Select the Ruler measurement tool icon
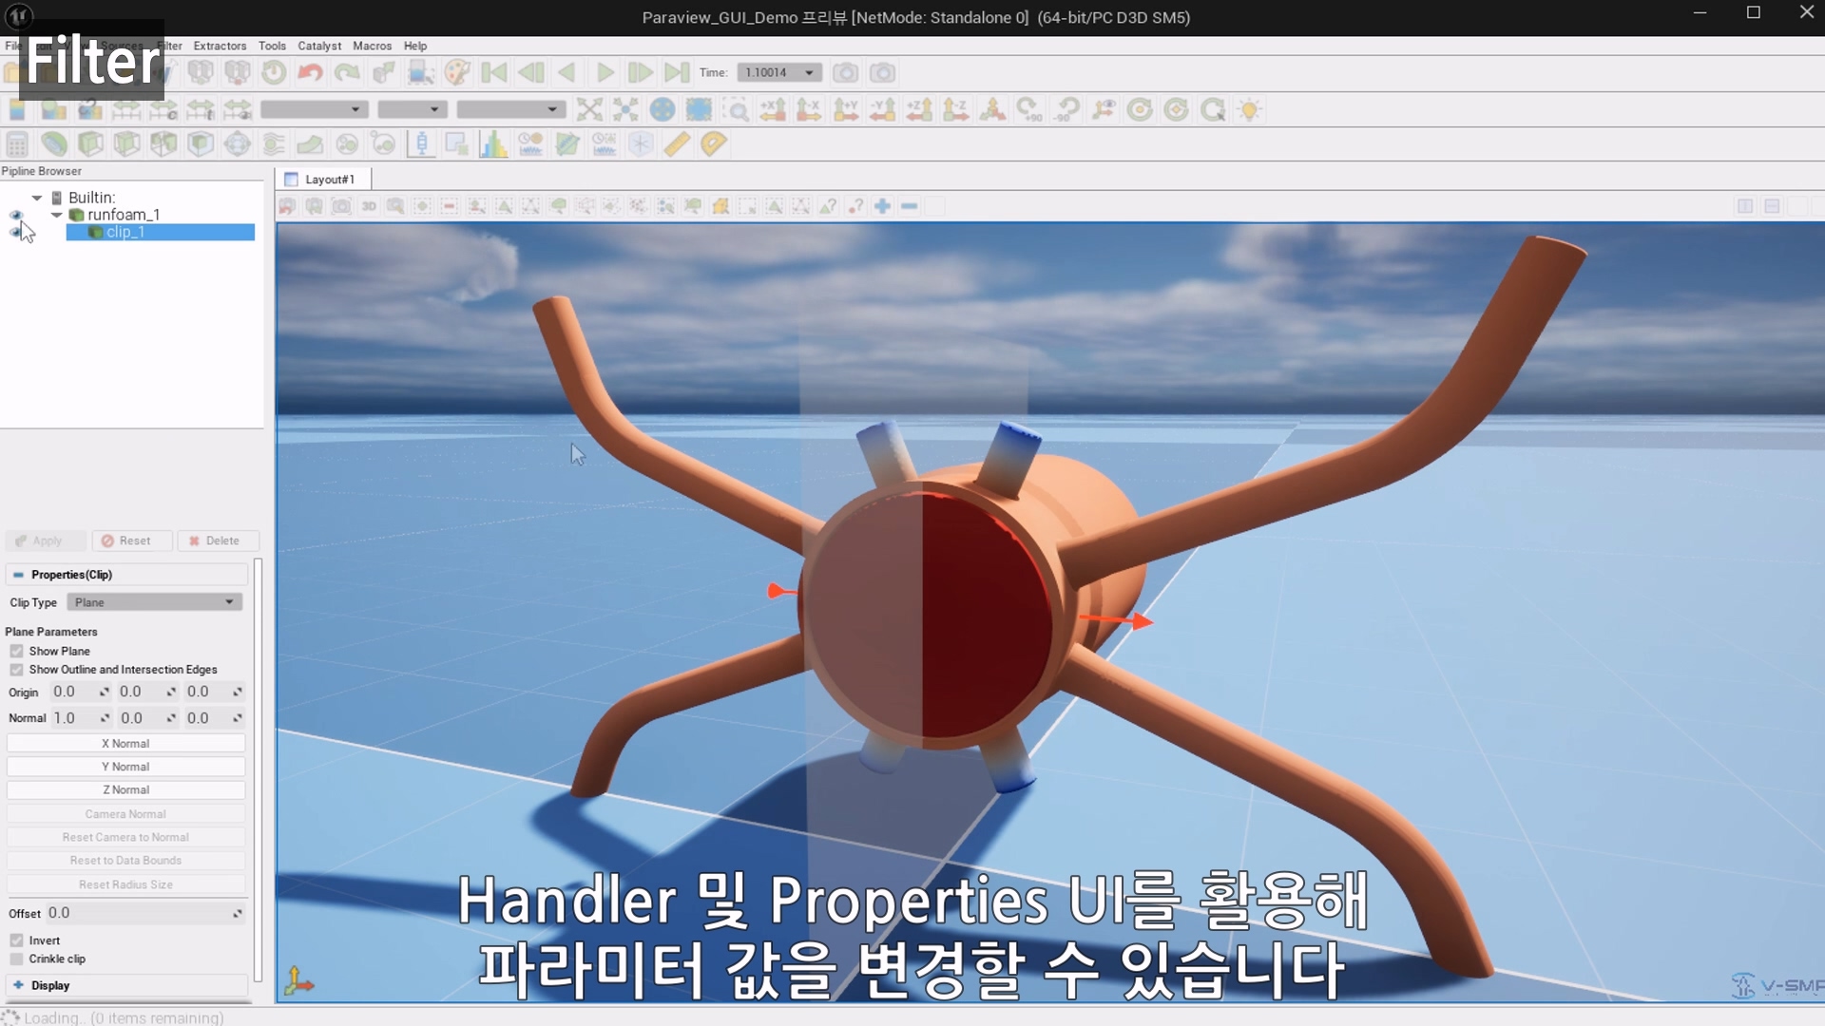Image resolution: width=1825 pixels, height=1026 pixels. tap(677, 144)
